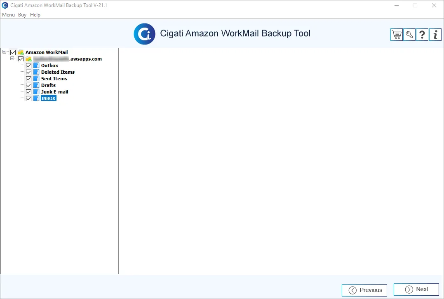Click the Junk E-mail folder icon
Viewport: 444px width, 299px height.
pos(36,92)
